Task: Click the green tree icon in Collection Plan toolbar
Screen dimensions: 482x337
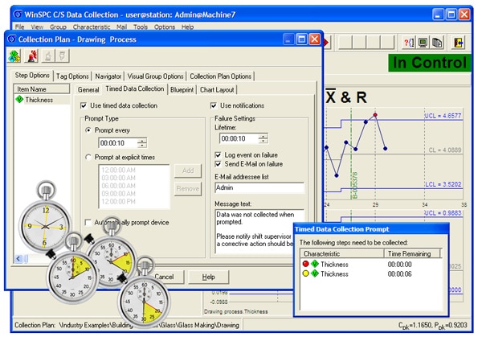Action: click(15, 55)
